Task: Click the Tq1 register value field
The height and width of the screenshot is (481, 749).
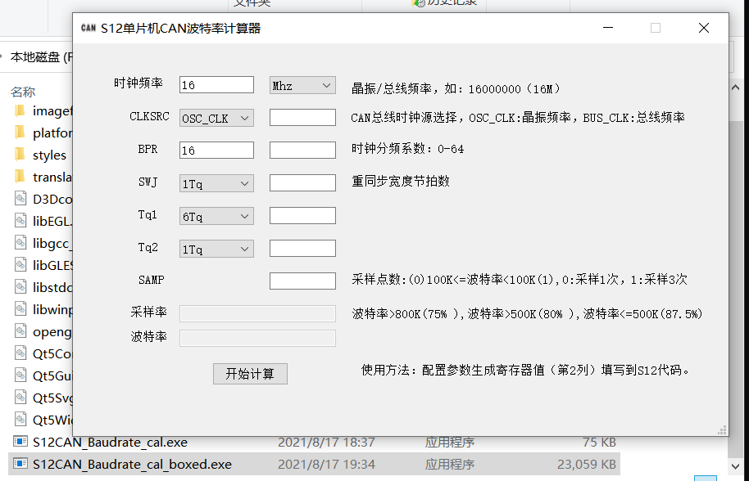Action: [x=302, y=215]
